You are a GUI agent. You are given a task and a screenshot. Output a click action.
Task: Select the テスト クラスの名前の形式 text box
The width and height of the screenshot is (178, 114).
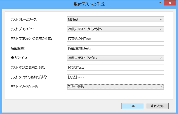click(115, 68)
